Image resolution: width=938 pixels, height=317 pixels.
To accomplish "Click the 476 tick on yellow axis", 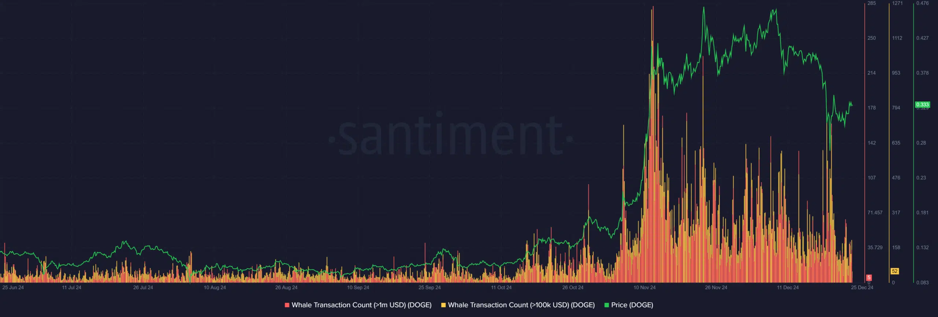I will (x=896, y=178).
